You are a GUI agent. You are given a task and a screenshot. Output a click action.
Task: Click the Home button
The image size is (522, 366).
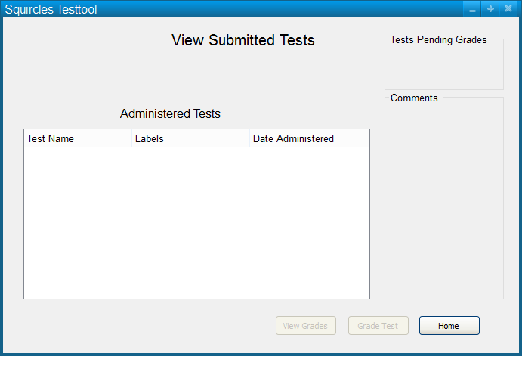coord(449,326)
